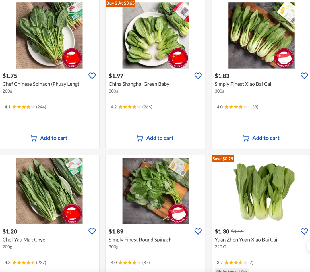Save Simply Finest Xiao Bai Cai to favorites

click(304, 76)
